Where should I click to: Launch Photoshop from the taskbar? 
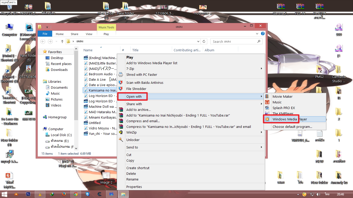[28, 194]
